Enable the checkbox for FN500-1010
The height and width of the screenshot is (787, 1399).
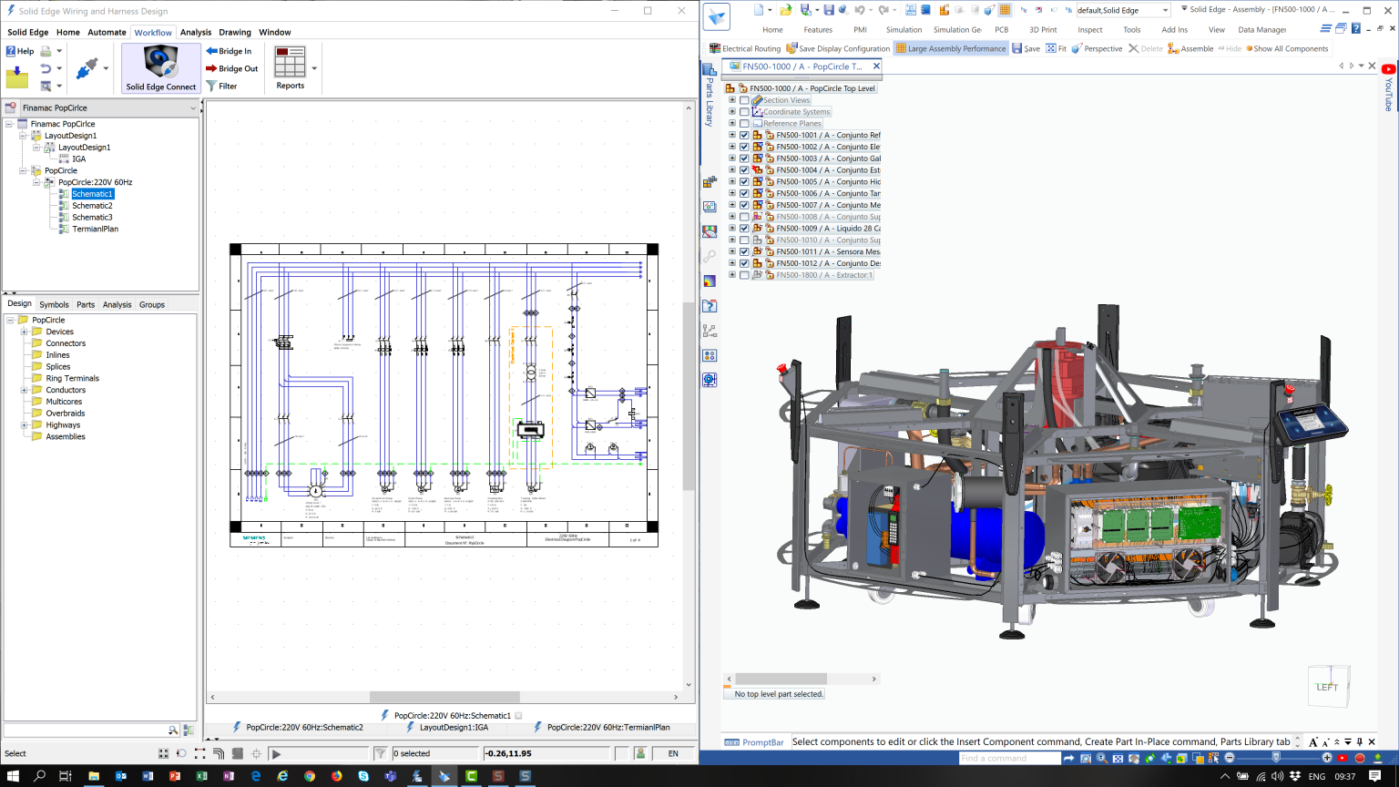tap(744, 240)
